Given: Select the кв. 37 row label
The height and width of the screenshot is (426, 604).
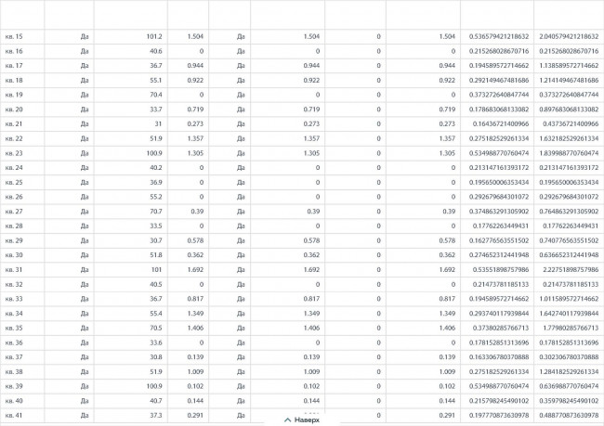Looking at the screenshot, I should pyautogui.click(x=14, y=357).
